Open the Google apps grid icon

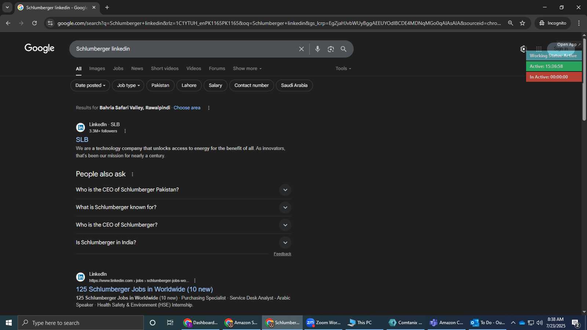[x=539, y=49]
